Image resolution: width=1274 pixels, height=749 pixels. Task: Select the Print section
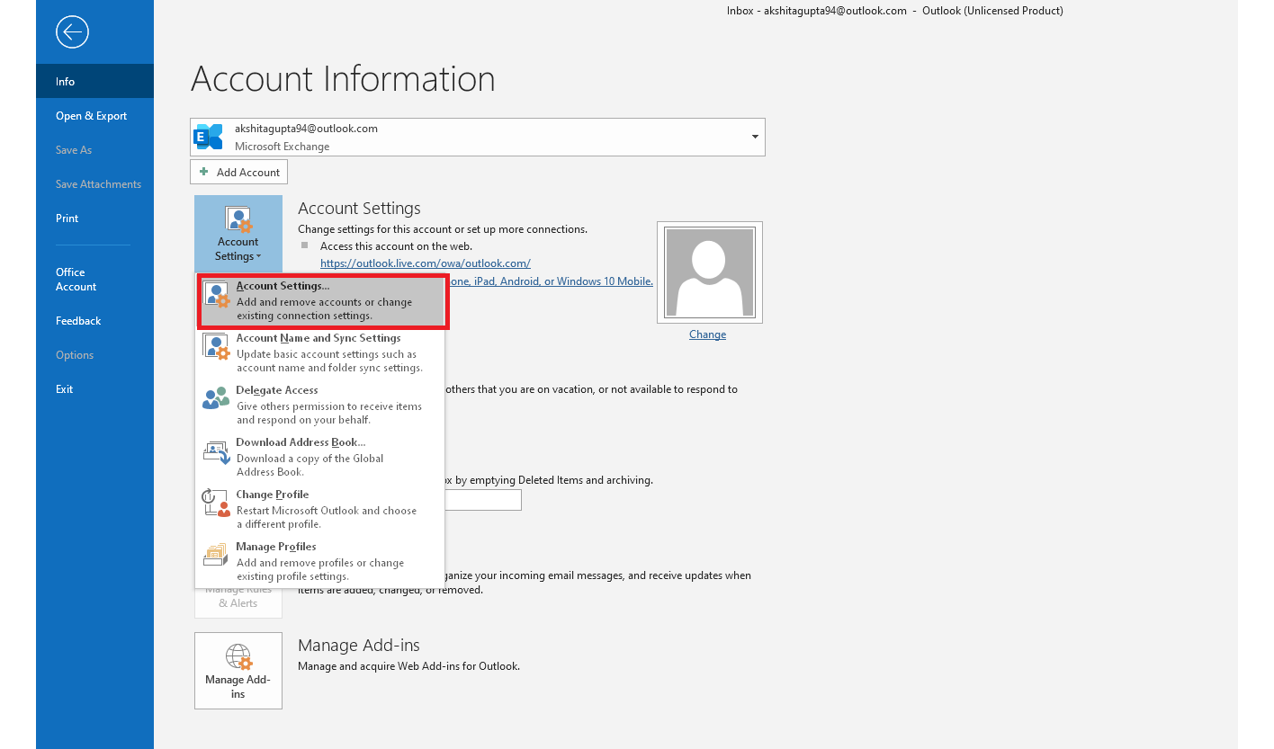coord(67,218)
